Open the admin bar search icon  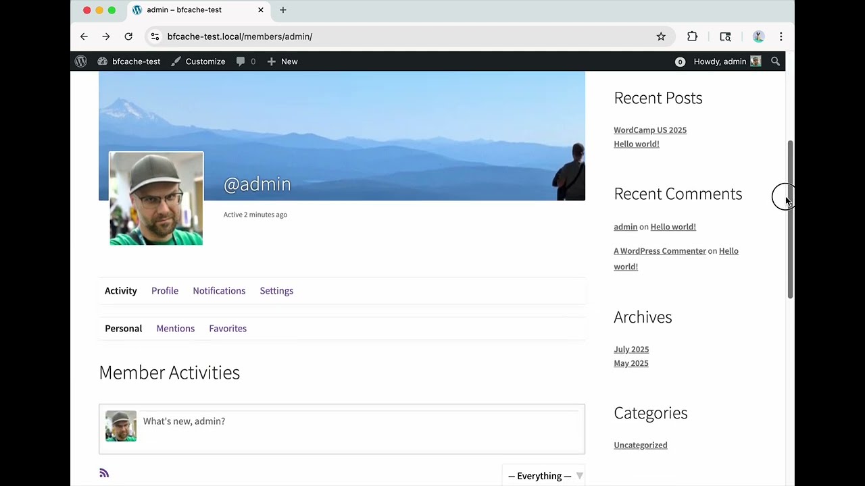(x=775, y=61)
